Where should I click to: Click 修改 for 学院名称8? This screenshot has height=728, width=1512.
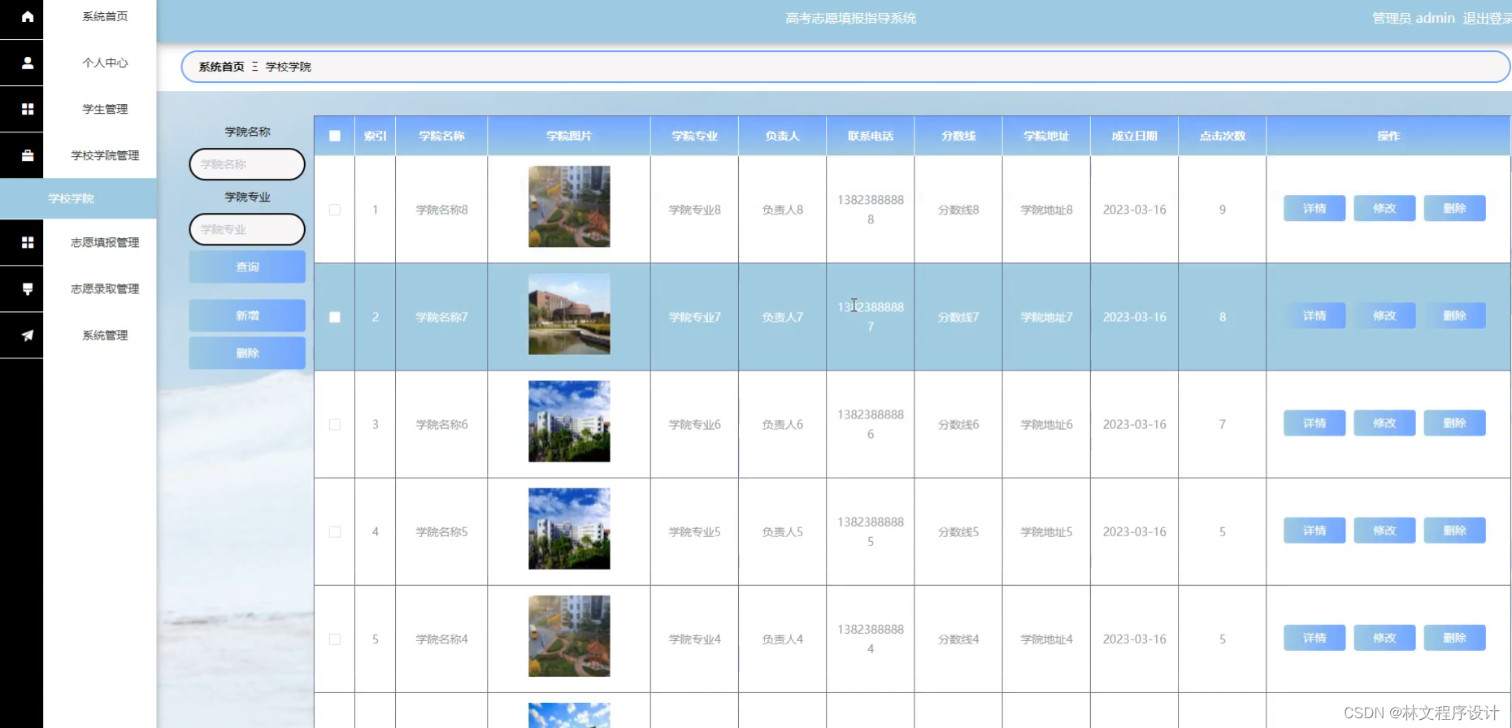(x=1384, y=208)
